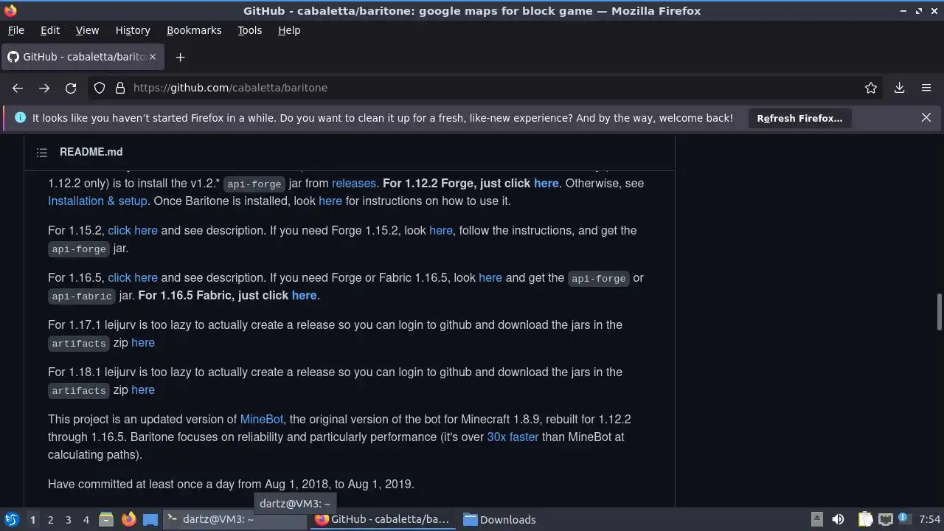Switch to Downloads folder window
The width and height of the screenshot is (944, 531).
500,519
